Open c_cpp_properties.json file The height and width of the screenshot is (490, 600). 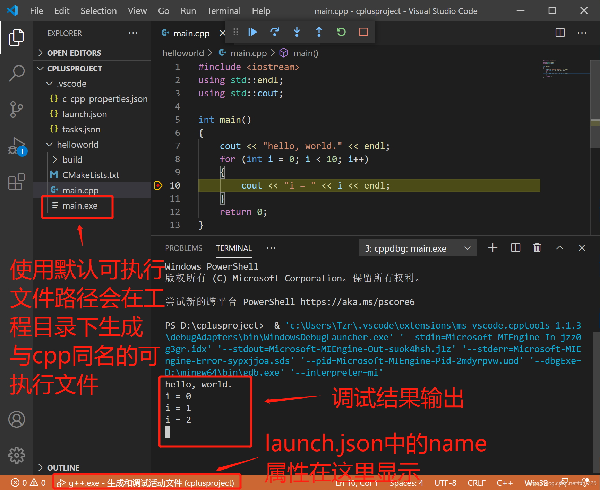click(92, 99)
